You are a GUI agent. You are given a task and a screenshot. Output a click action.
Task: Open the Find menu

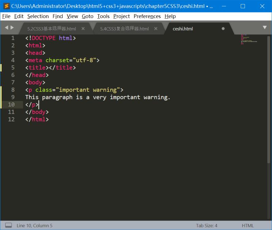(58, 16)
